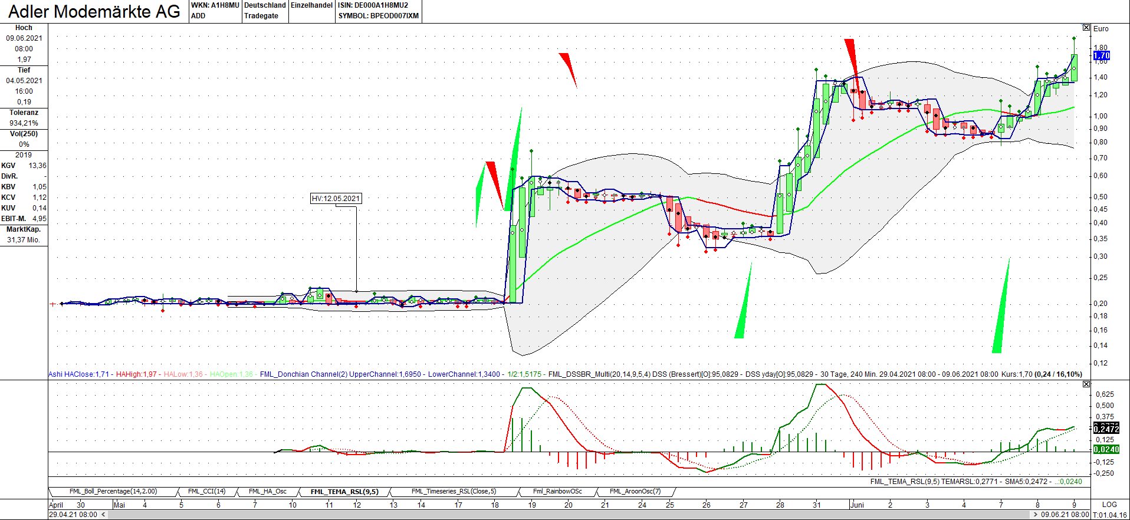
Task: Click the KBV value 1,05
Action: point(40,187)
